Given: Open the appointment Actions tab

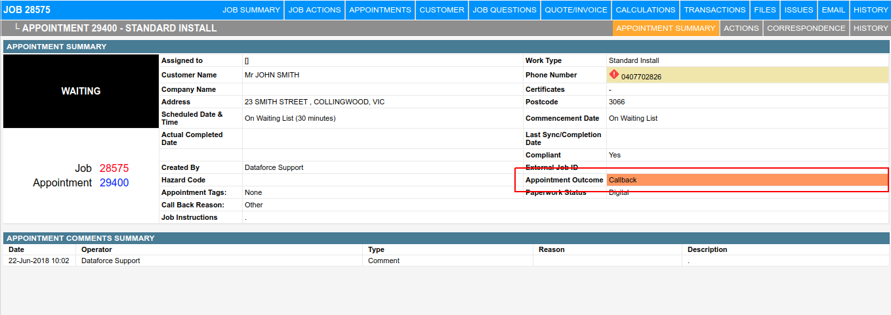Looking at the screenshot, I should 741,28.
